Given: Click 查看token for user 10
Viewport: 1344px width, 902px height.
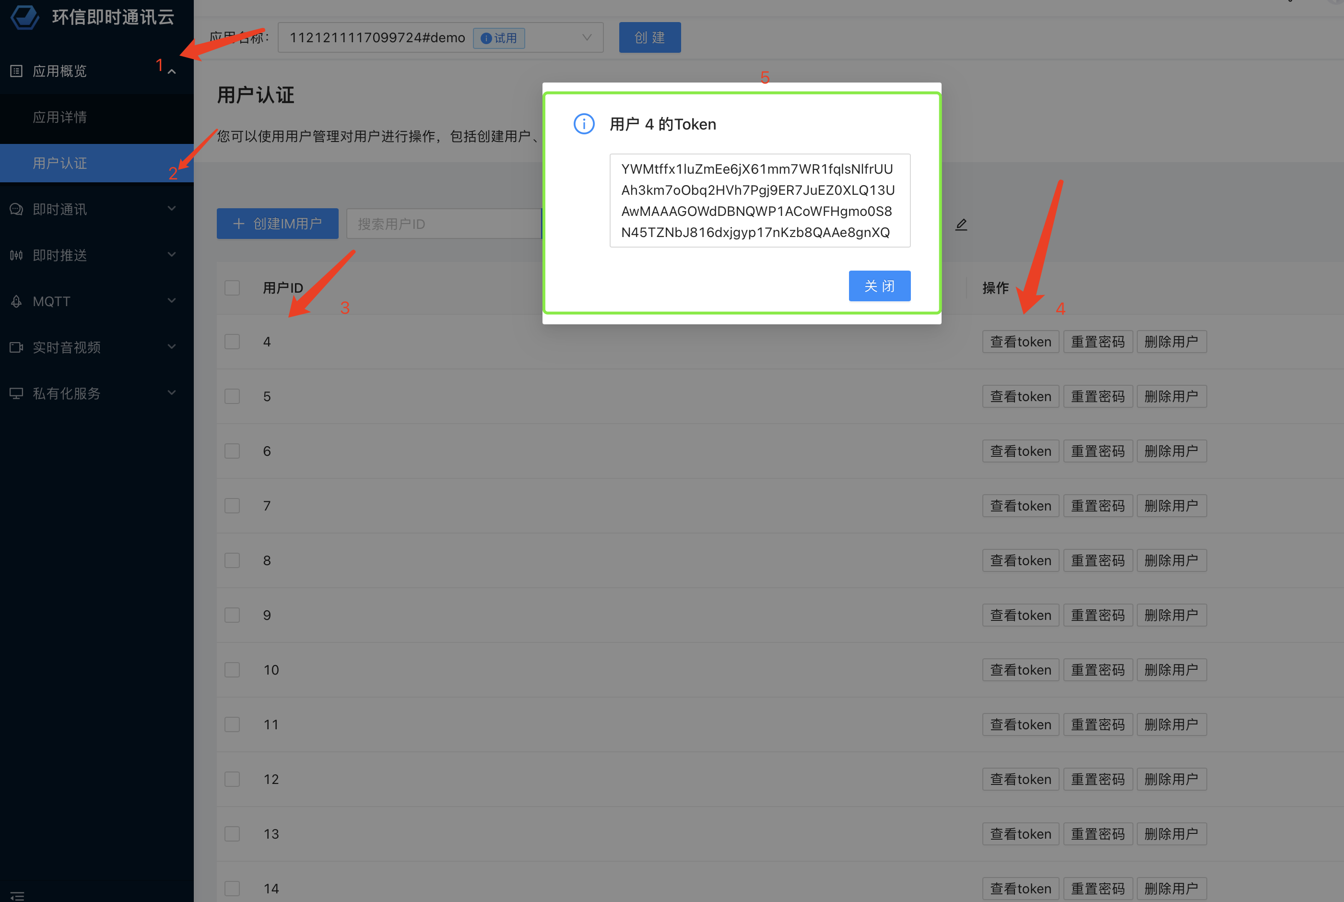Looking at the screenshot, I should tap(1020, 670).
